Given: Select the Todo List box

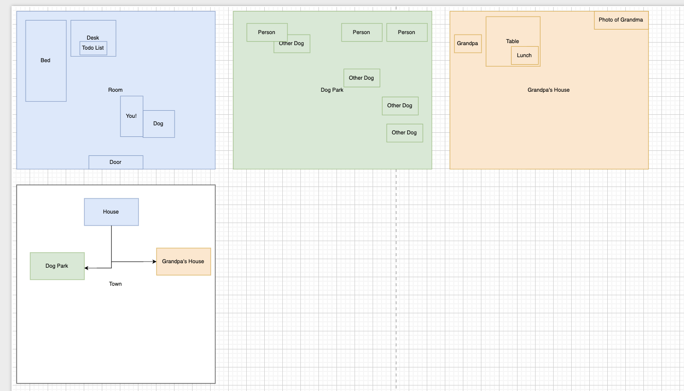Looking at the screenshot, I should click(x=93, y=48).
